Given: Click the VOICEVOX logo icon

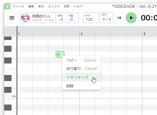Looking at the screenshot, I should 7,6.
